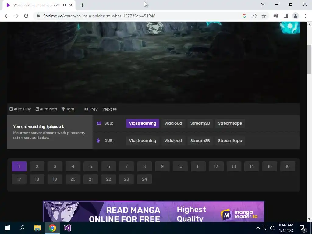Toggle browser side panel
Screen dimensions: 312x234
[286, 16]
